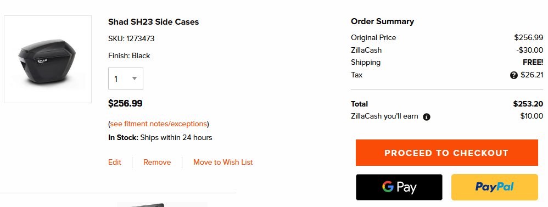Click the partially visible next item thumbnail

click(x=162, y=205)
